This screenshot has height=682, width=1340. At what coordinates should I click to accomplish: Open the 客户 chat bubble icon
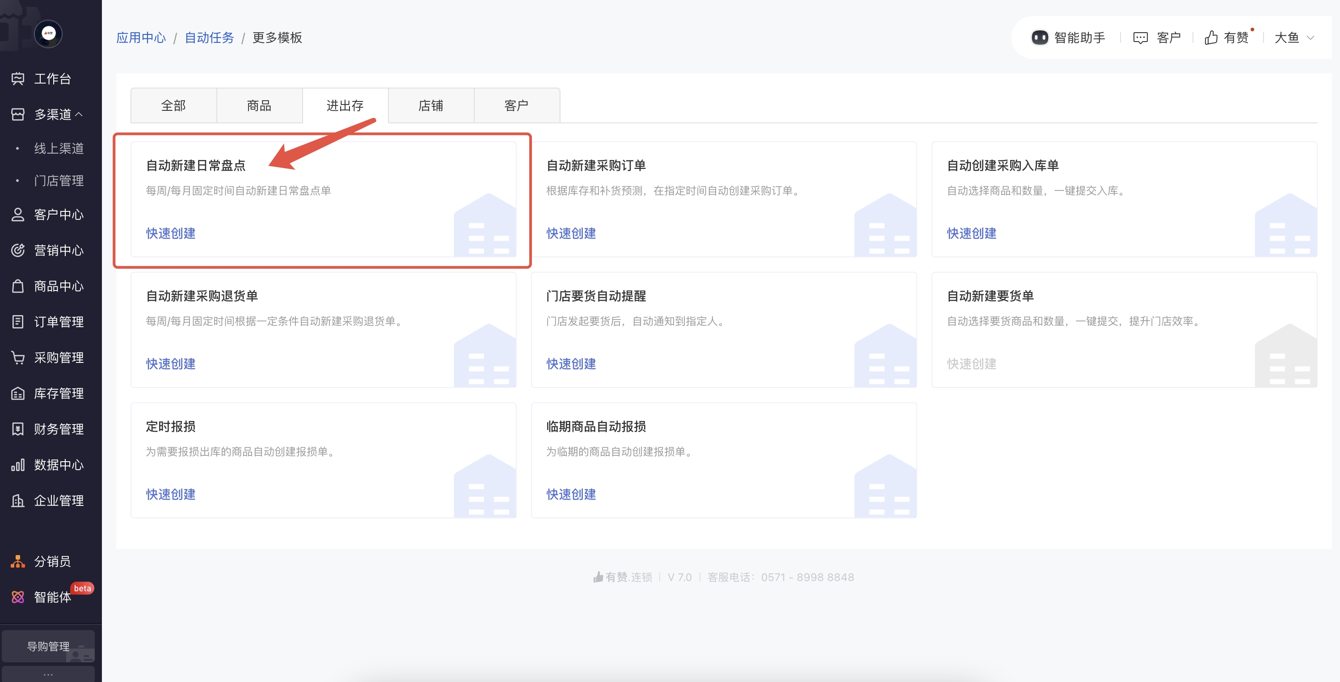[x=1140, y=38]
